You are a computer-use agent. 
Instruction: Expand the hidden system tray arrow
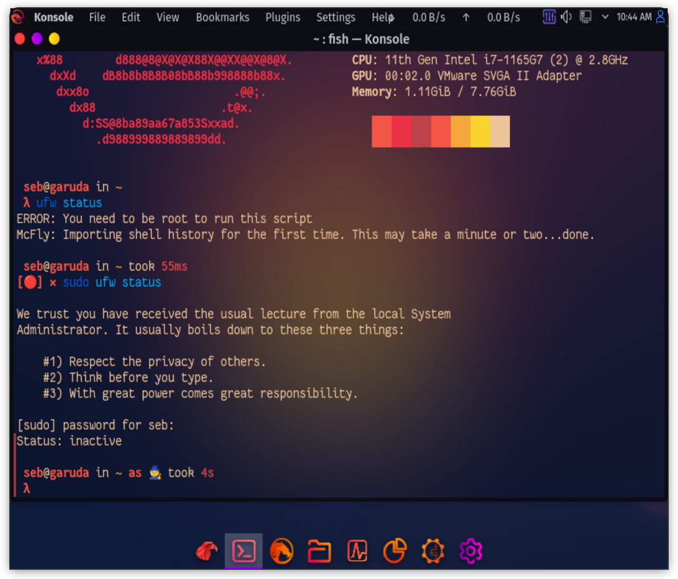coord(605,17)
